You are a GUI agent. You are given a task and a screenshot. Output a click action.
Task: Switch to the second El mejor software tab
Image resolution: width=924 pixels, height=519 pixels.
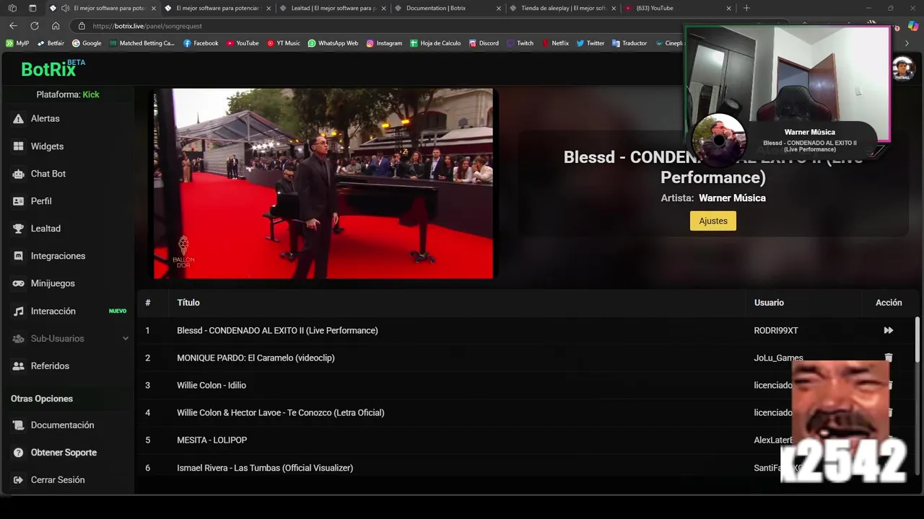217,9
